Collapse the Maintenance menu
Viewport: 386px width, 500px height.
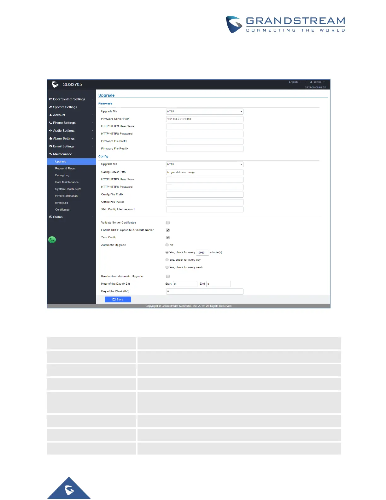point(72,154)
